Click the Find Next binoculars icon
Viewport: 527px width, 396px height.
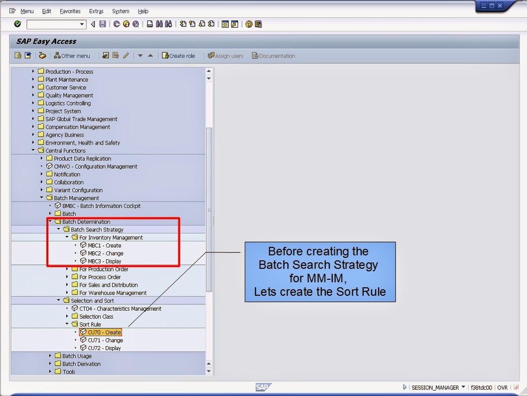[168, 24]
